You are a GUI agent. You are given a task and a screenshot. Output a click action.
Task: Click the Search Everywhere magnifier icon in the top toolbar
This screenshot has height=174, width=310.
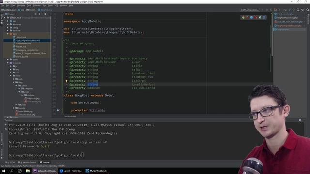tap(308, 10)
